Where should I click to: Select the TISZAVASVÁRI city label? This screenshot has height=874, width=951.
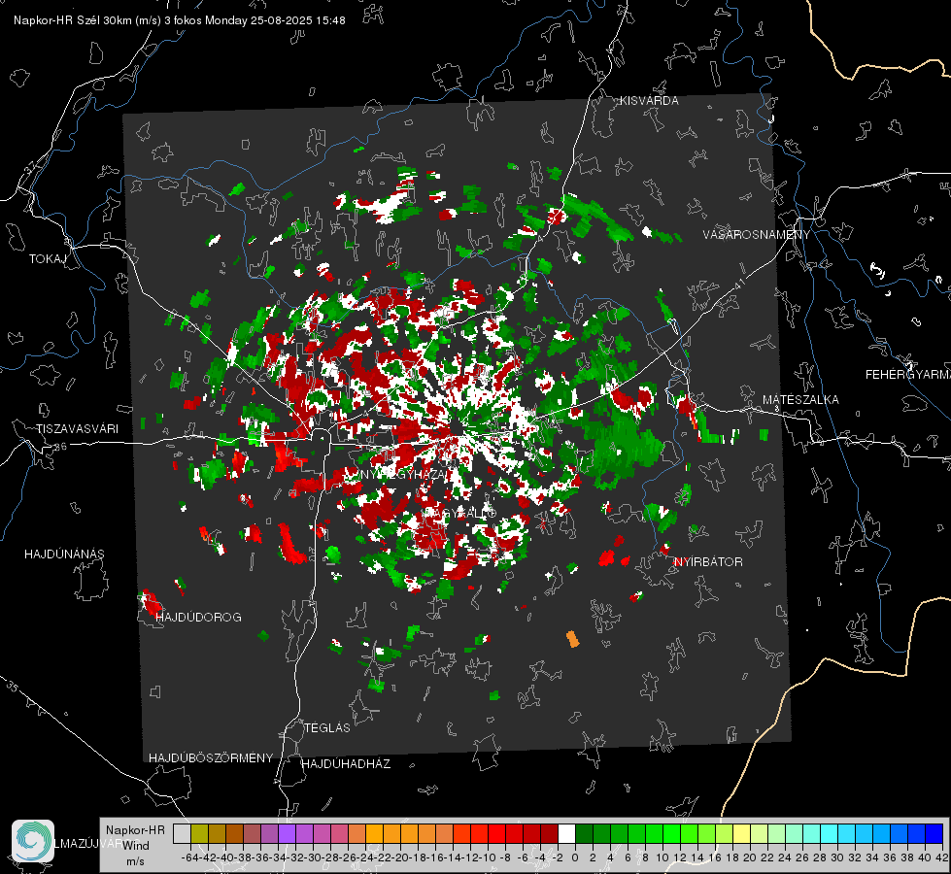click(77, 429)
